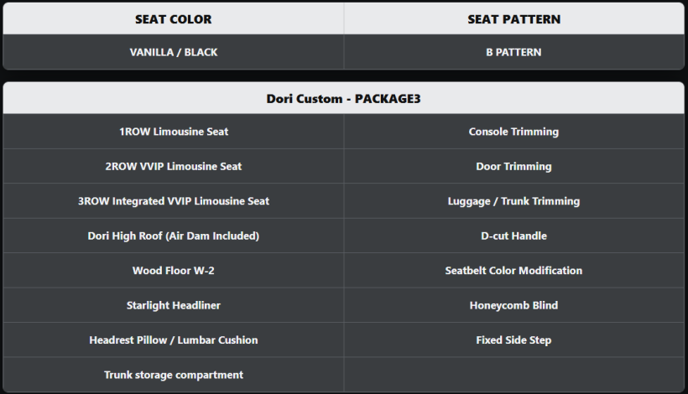Click Luggage / Trunk Trimming
The image size is (688, 394).
513,201
